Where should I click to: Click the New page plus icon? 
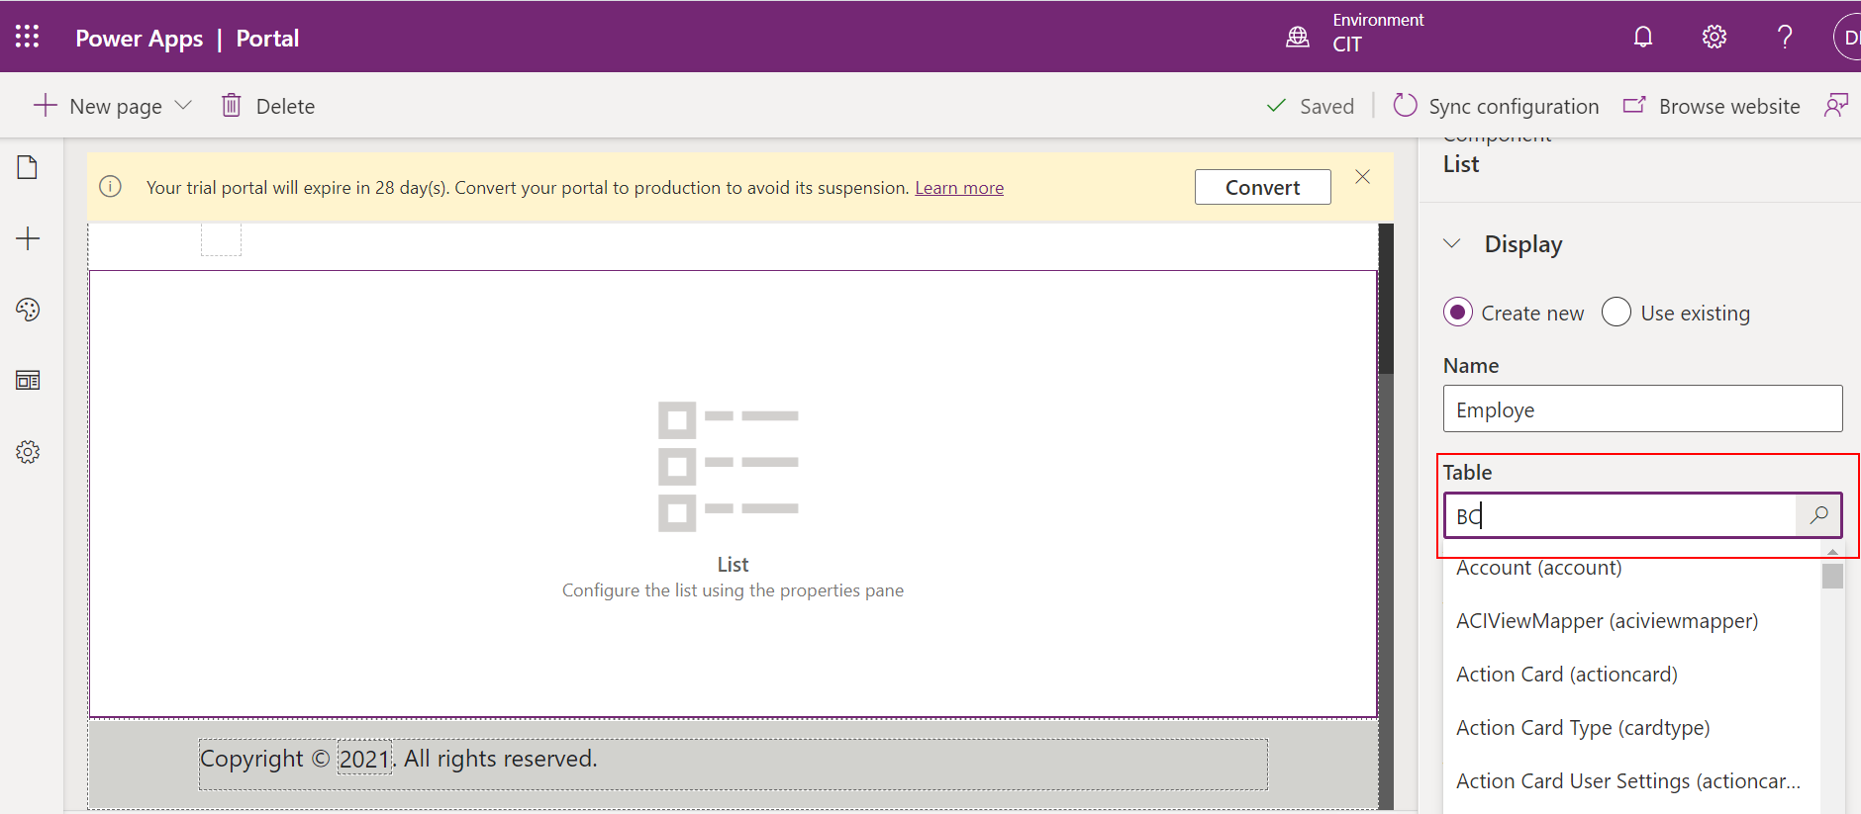pos(45,105)
